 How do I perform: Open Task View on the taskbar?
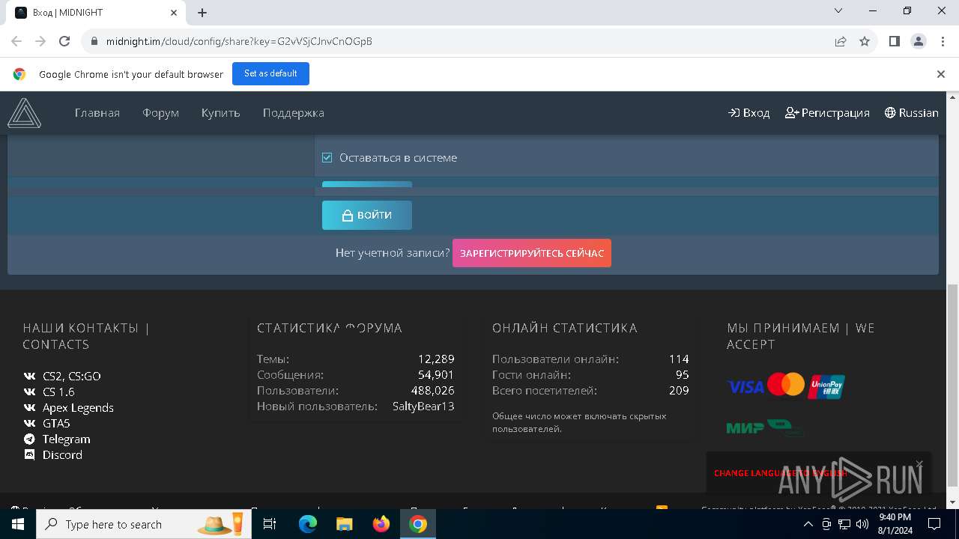pos(270,524)
